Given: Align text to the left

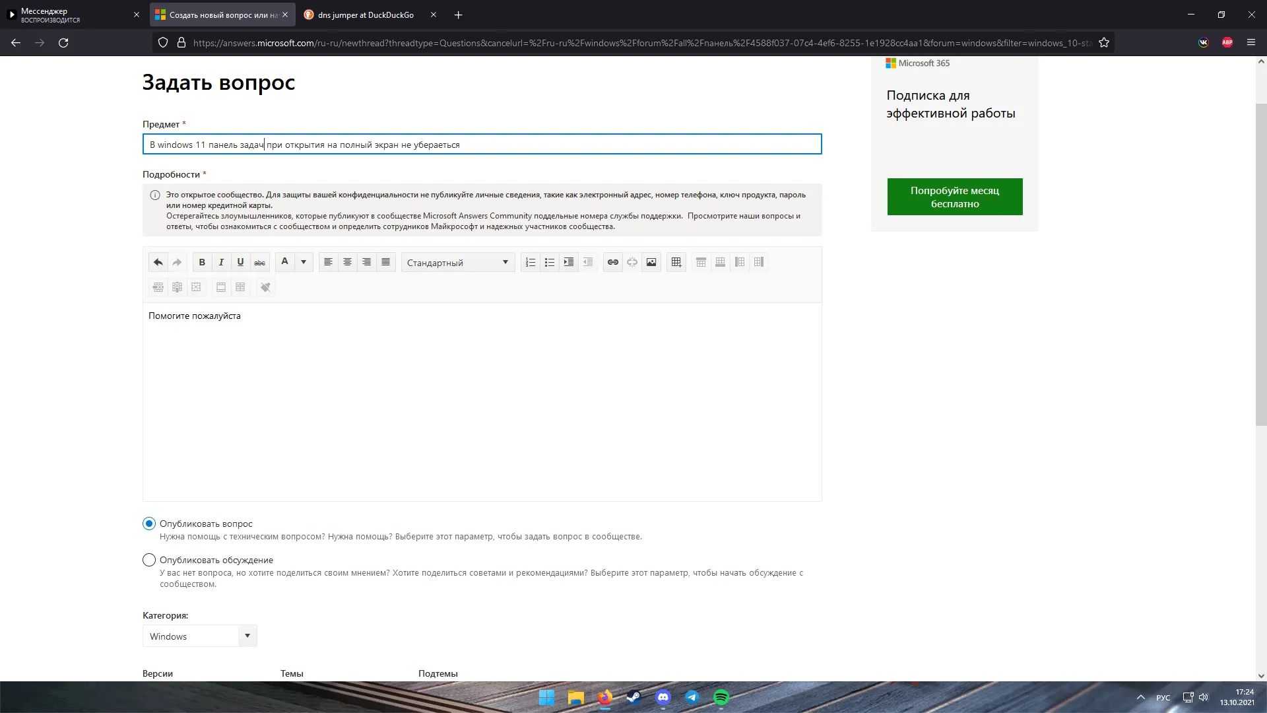Looking at the screenshot, I should tap(328, 262).
